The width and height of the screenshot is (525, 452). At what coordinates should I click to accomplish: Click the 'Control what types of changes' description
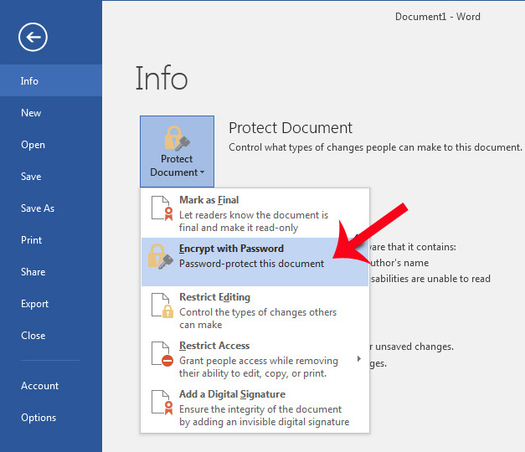[x=375, y=147]
